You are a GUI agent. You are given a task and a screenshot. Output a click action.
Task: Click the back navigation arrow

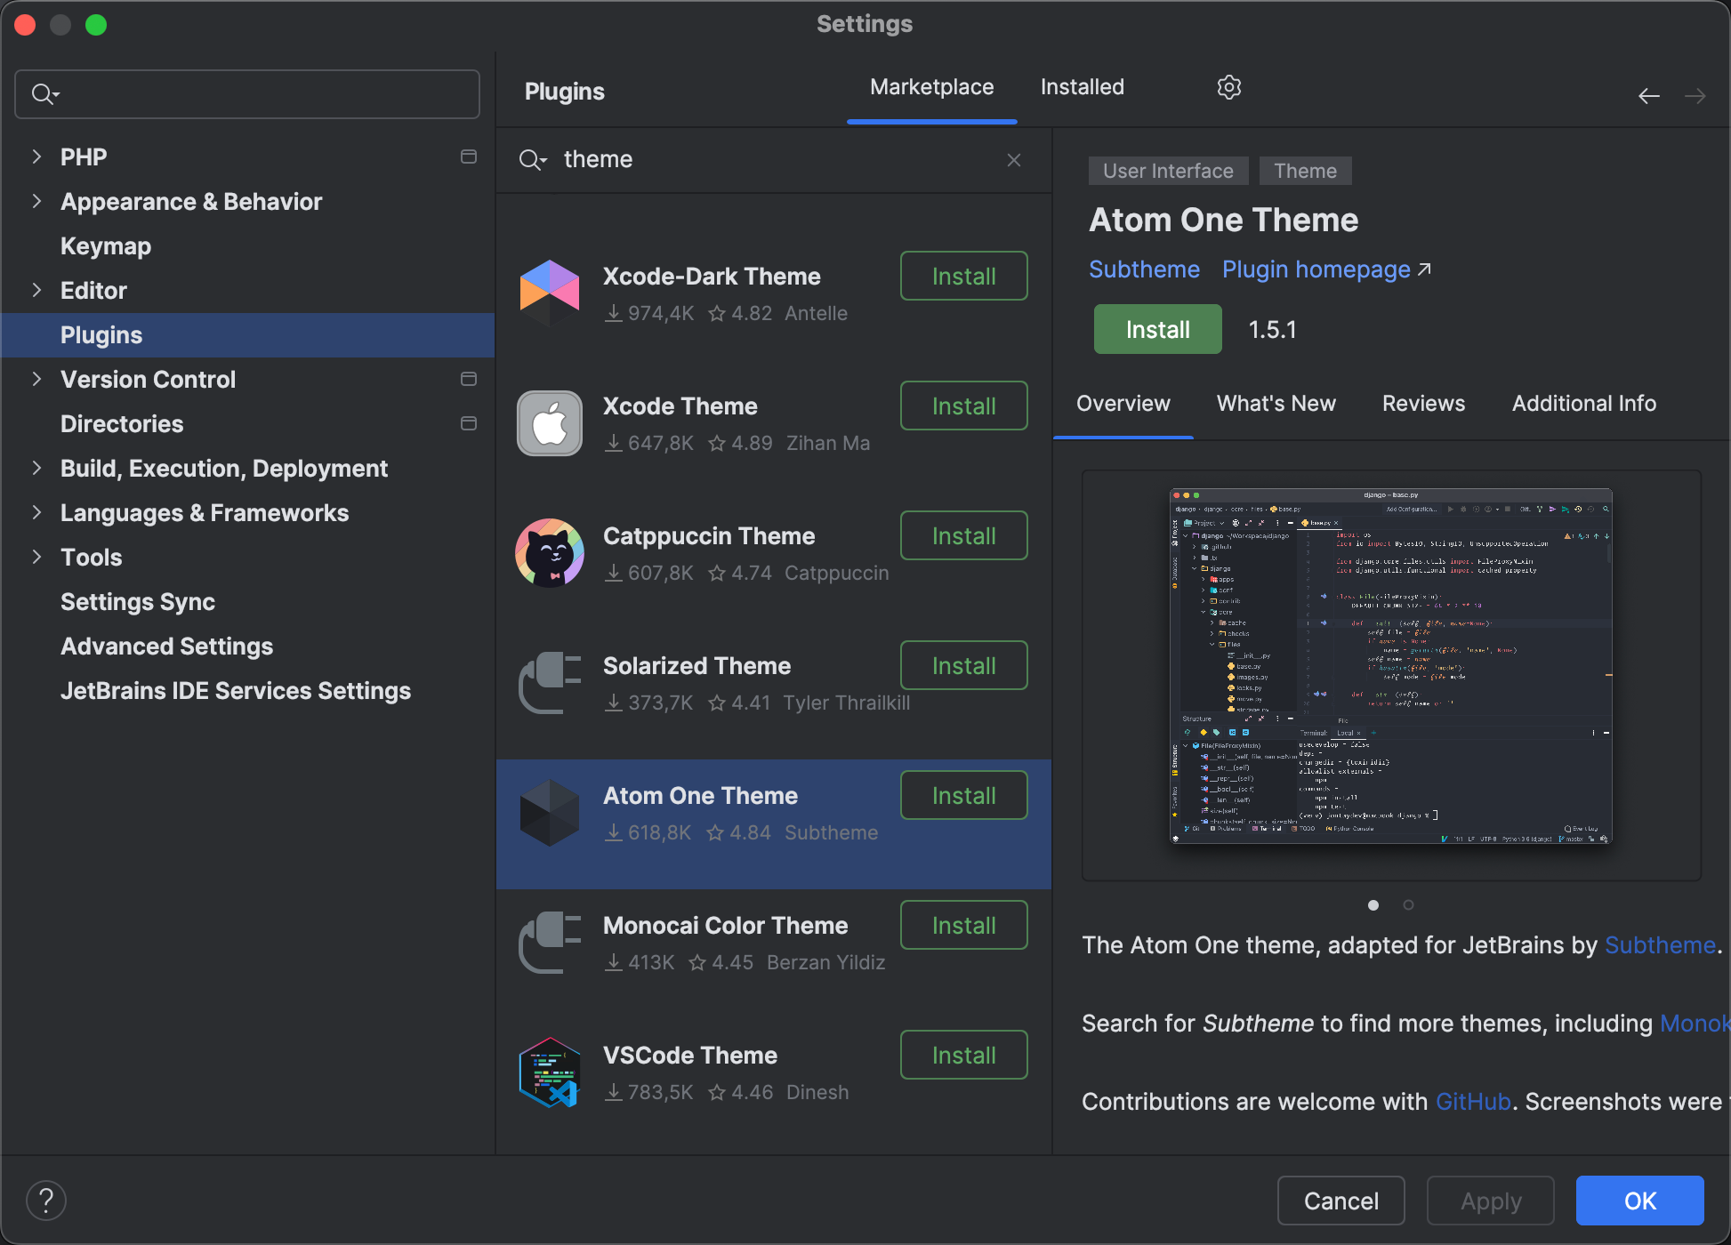tap(1648, 95)
